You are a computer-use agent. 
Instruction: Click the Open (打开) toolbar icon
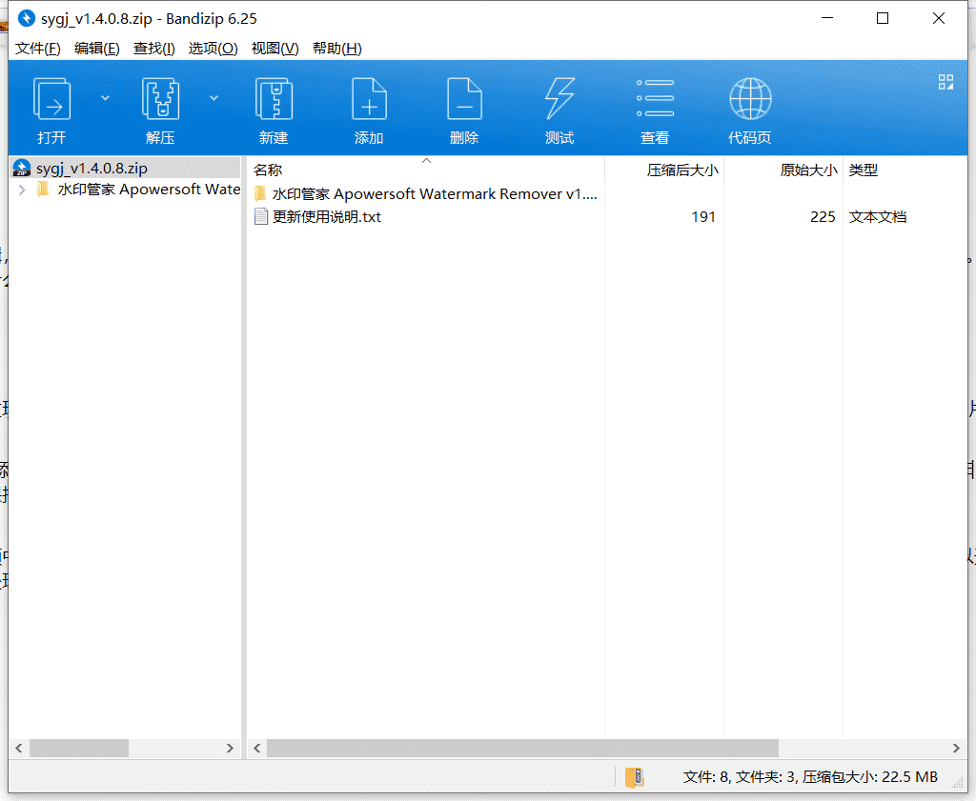coord(51,99)
